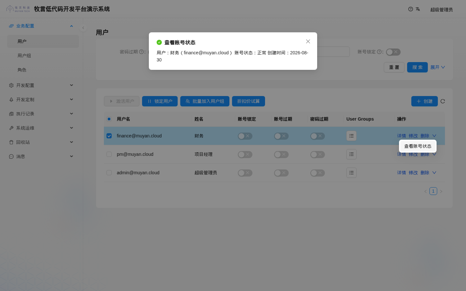The image size is (466, 291).
Task: Click the 创建 button
Action: click(x=425, y=101)
